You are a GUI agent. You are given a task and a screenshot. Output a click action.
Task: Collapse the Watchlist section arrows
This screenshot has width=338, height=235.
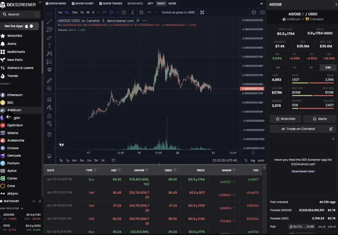click(x=40, y=201)
